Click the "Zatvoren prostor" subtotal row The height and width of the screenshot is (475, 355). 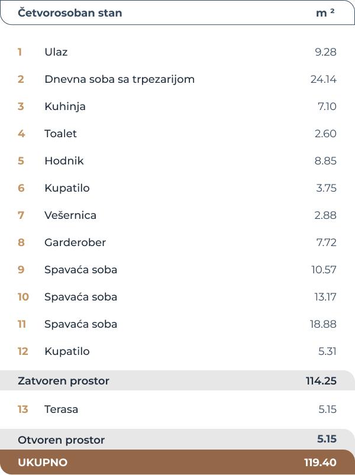click(64, 381)
